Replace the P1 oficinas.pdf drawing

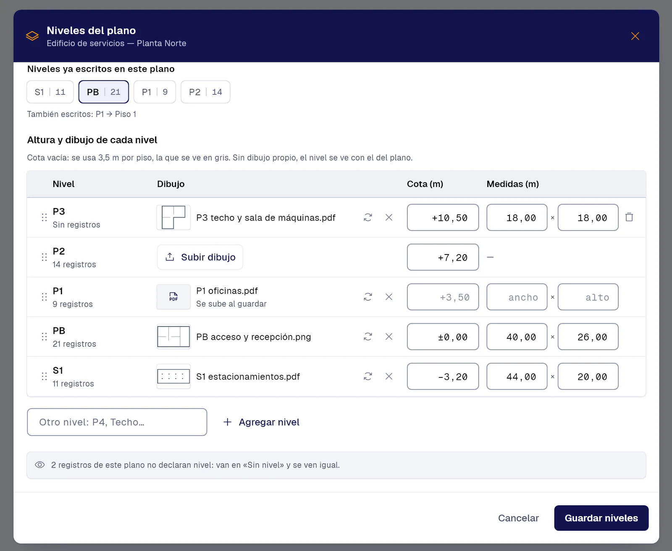pyautogui.click(x=368, y=297)
